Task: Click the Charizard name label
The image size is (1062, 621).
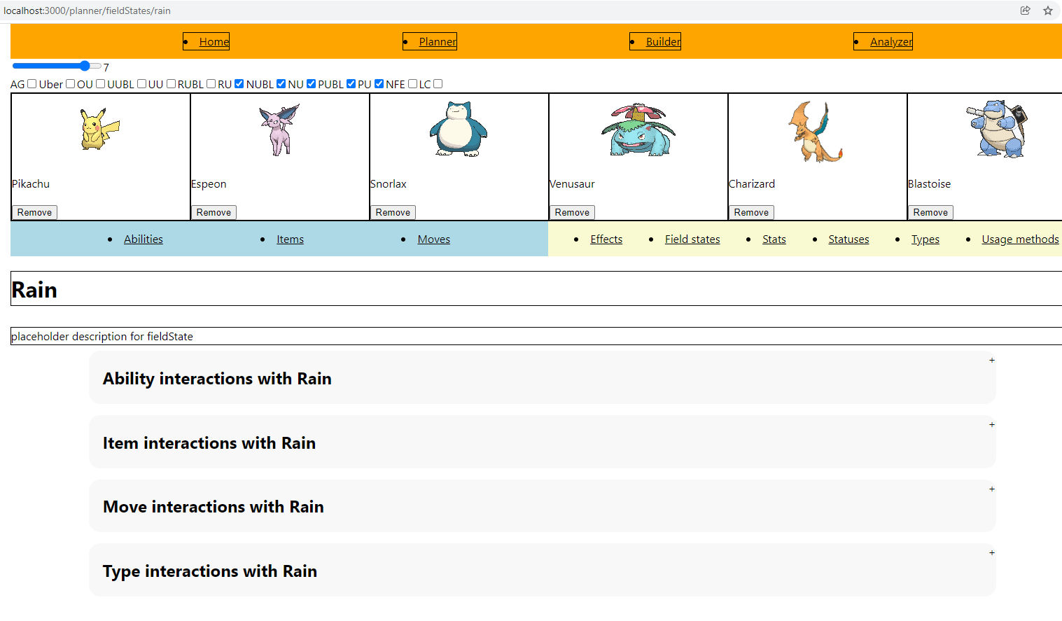Action: [752, 184]
